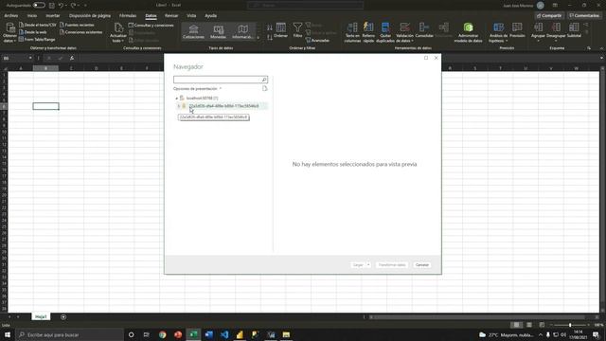Open Consultas y conexiones pane
Image resolution: width=606 pixels, height=341 pixels.
pos(151,26)
